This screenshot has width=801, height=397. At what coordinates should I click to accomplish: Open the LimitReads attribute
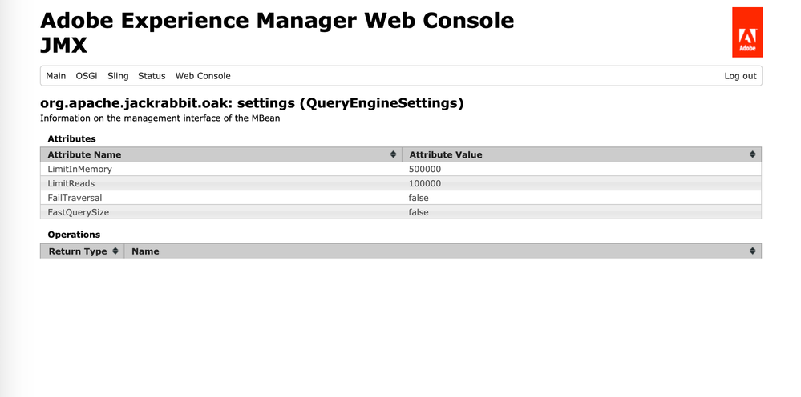[71, 184]
